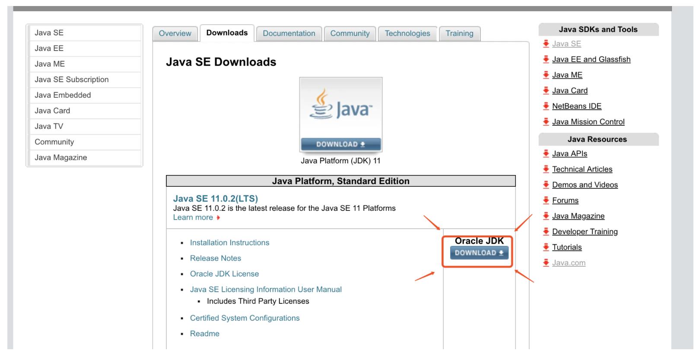This screenshot has width=699, height=357.
Task: Click red icon beside Java Mission Control
Action: (546, 121)
